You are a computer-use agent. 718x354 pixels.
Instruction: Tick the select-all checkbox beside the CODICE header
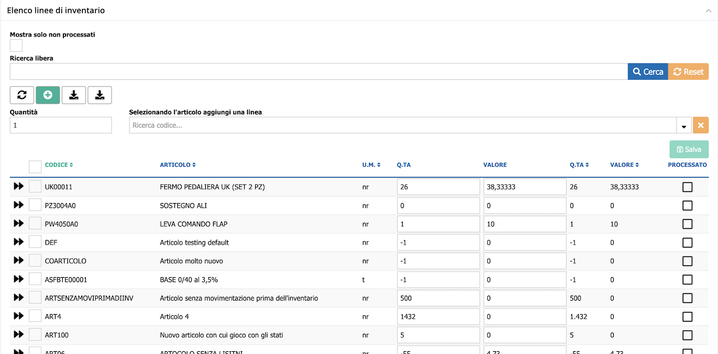(35, 166)
